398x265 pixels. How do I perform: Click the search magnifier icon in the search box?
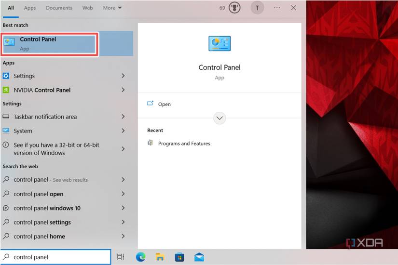point(6,257)
